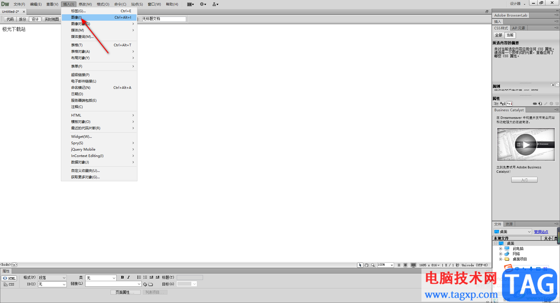Open the Class dropdown showing 无
Image resolution: width=560 pixels, height=303 pixels.
tap(101, 278)
